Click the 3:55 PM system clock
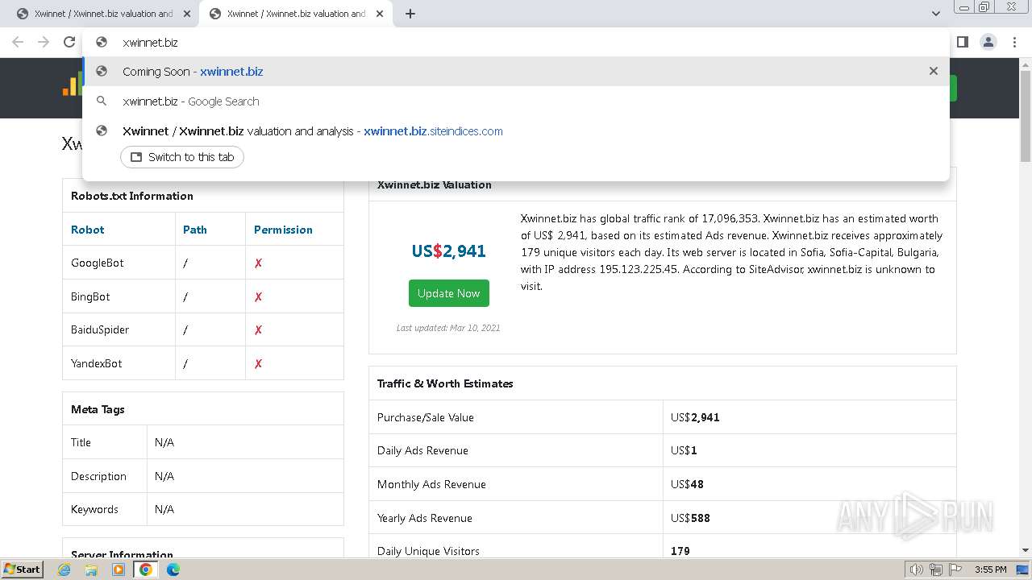This screenshot has width=1032, height=580. pyautogui.click(x=990, y=570)
